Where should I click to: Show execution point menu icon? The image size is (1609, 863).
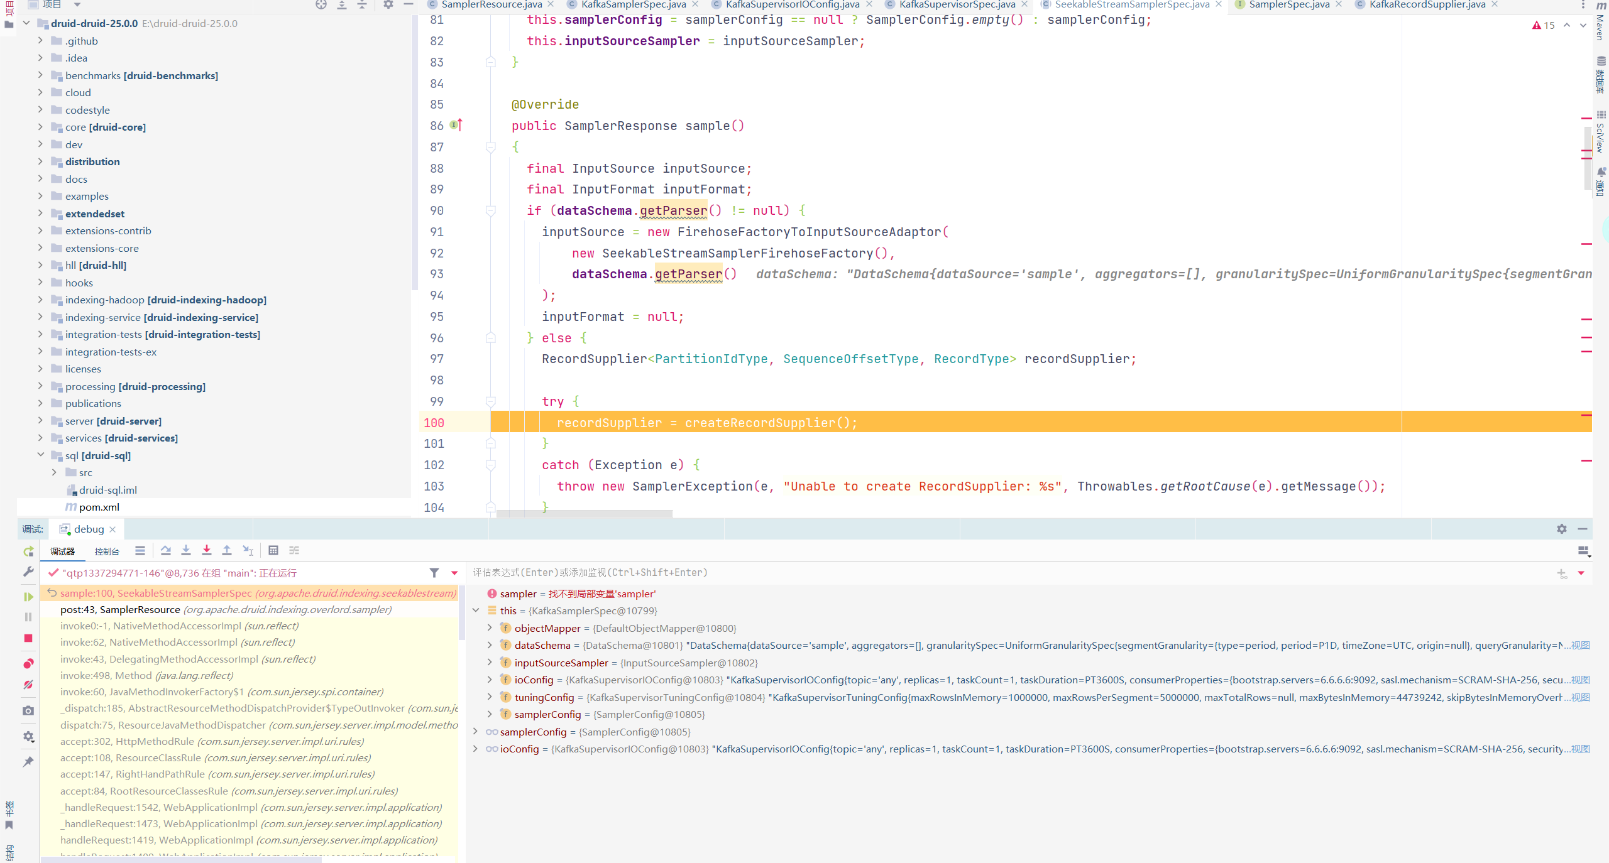tap(140, 550)
